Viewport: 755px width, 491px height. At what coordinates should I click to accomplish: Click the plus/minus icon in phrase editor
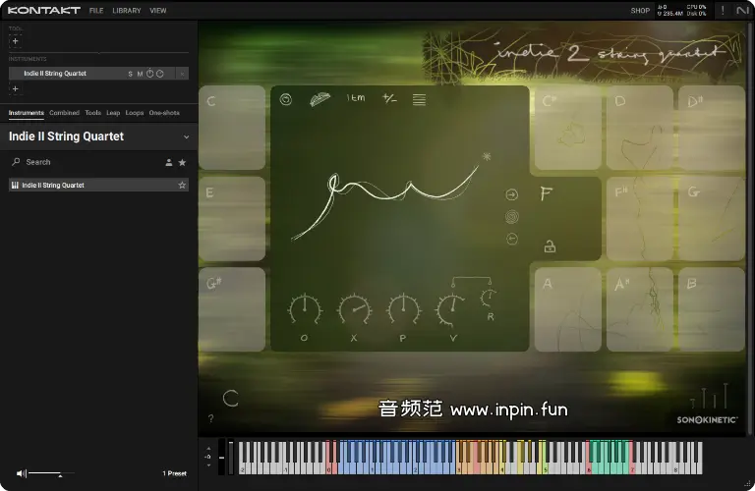click(389, 98)
